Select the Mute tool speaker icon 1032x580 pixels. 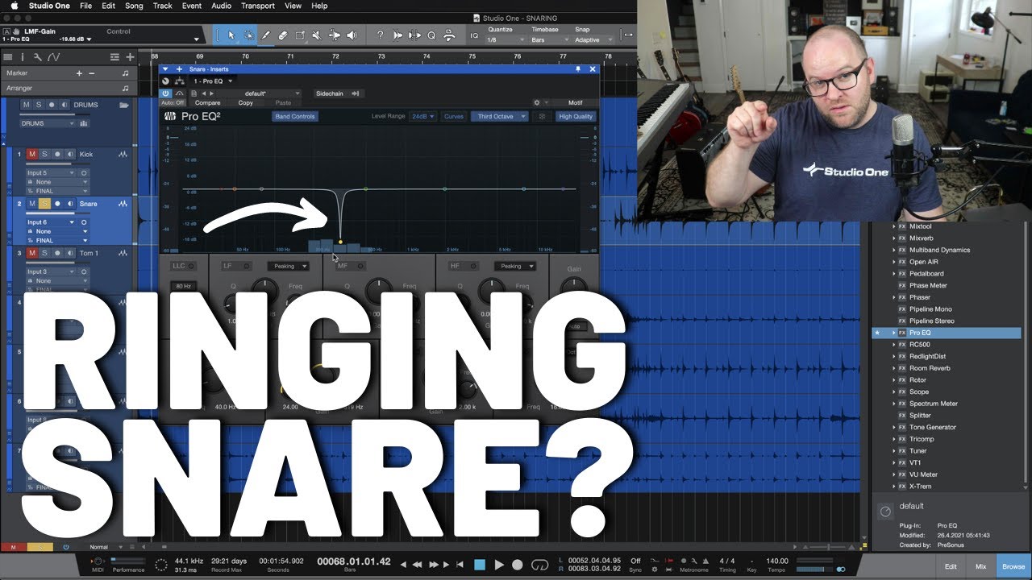(x=316, y=35)
